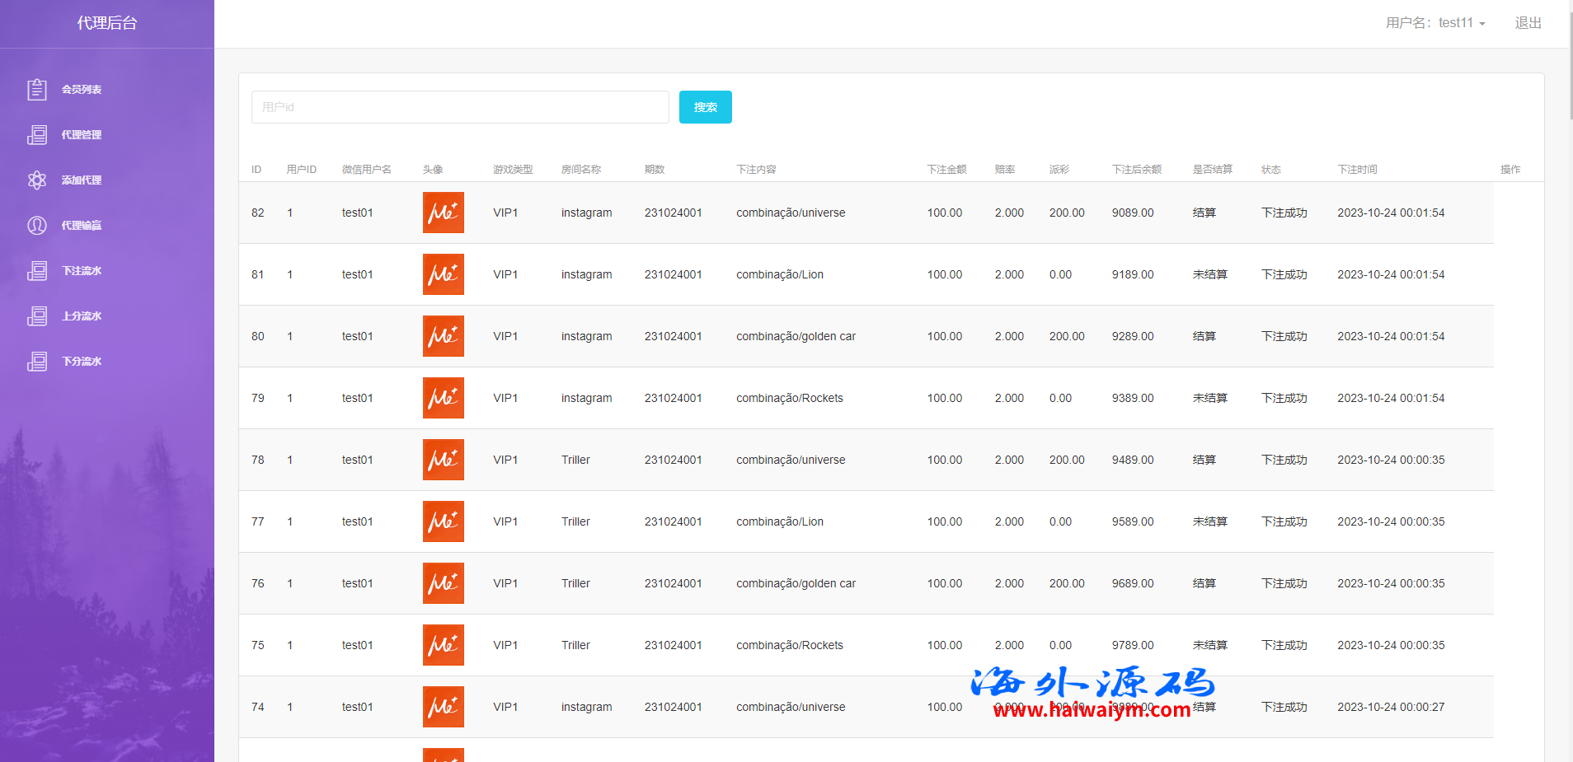Expand the 用户名 test11 dropdown
1573x762 pixels.
pyautogui.click(x=1434, y=23)
